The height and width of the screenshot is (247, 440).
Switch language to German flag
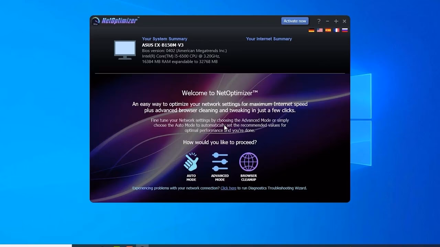[x=311, y=30]
